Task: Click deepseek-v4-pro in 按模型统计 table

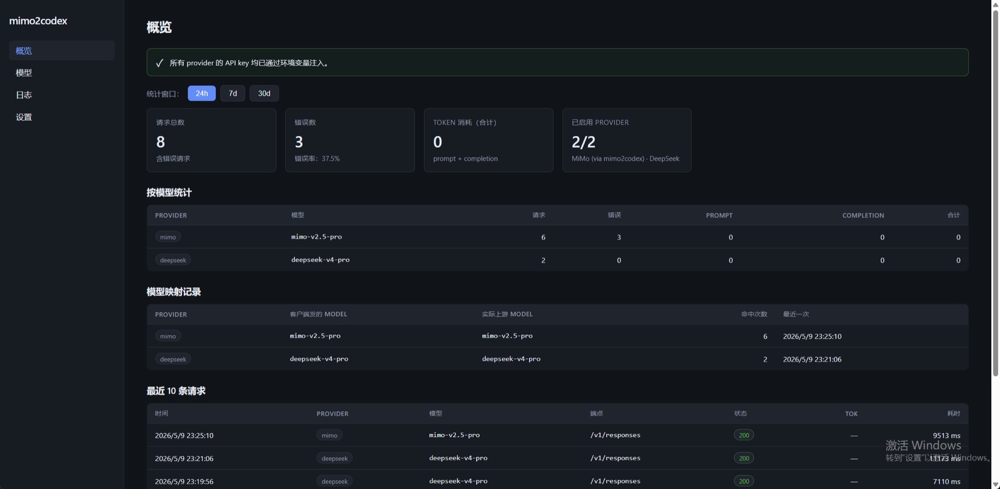Action: 320,260
